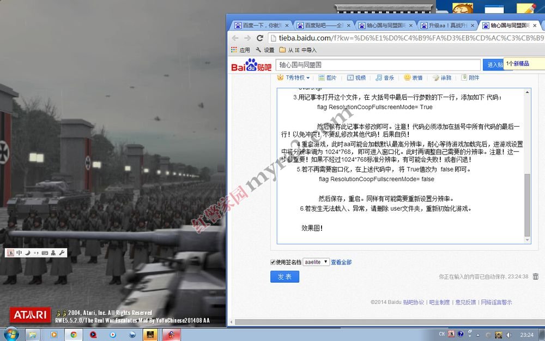Viewport: 545px width, 341px height.
Task: Open the 应用 apps shortcut in the bookmarks bar
Action: tap(240, 50)
